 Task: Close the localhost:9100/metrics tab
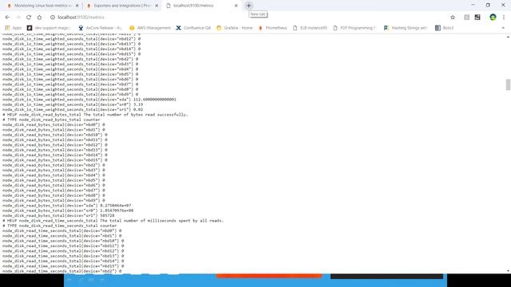[236, 6]
